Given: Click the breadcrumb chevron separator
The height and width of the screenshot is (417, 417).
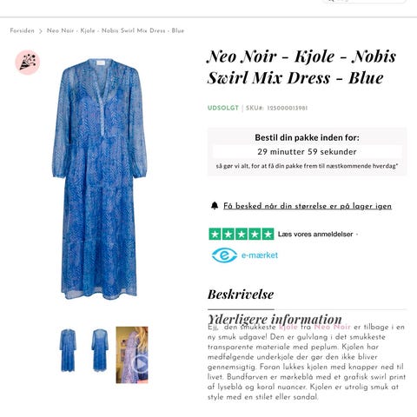Looking at the screenshot, I should 41,31.
